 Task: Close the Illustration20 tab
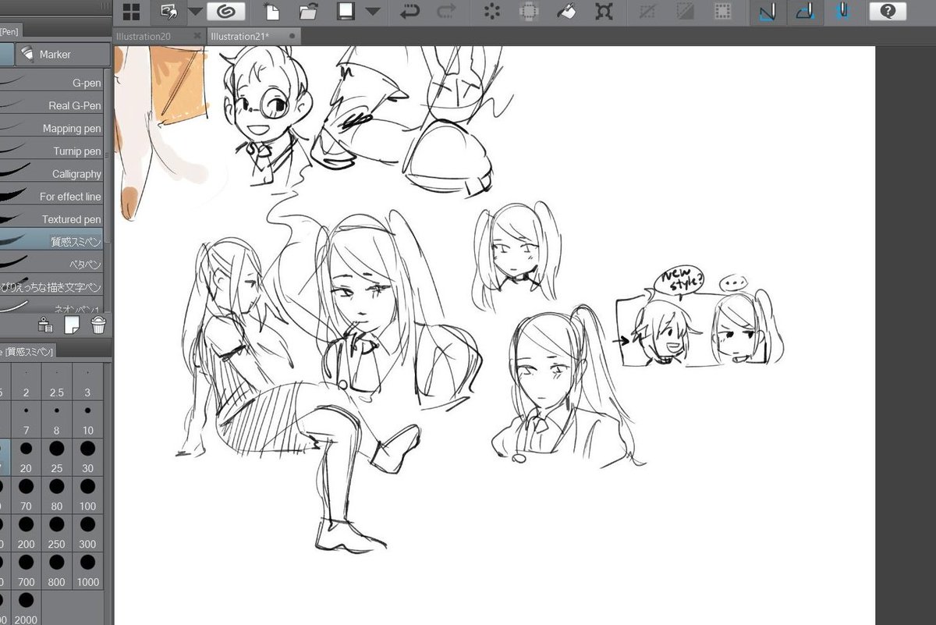[x=197, y=36]
